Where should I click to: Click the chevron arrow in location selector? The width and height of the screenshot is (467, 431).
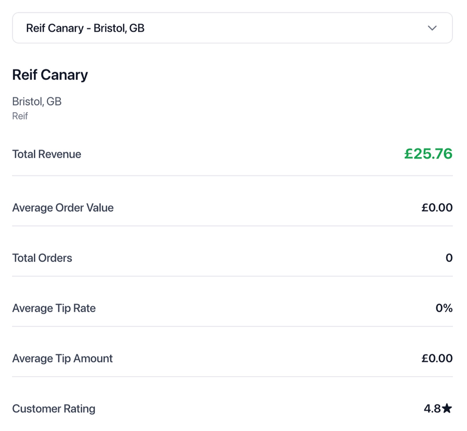432,28
